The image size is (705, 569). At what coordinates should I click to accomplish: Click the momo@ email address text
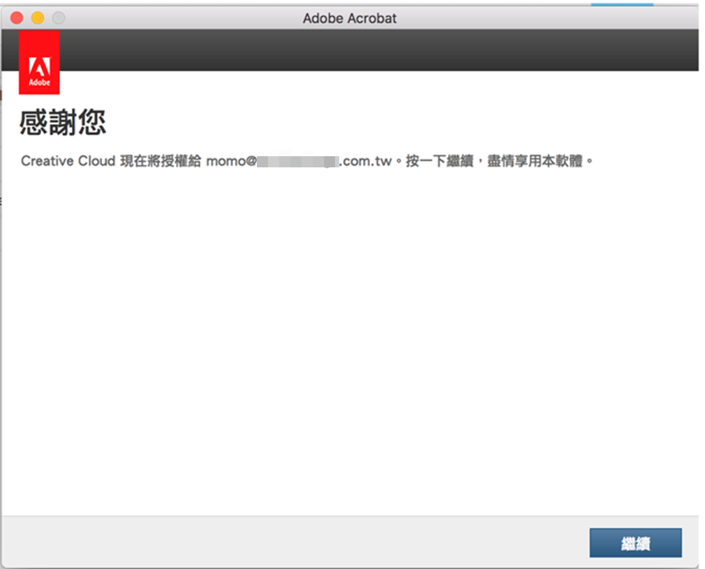[299, 161]
